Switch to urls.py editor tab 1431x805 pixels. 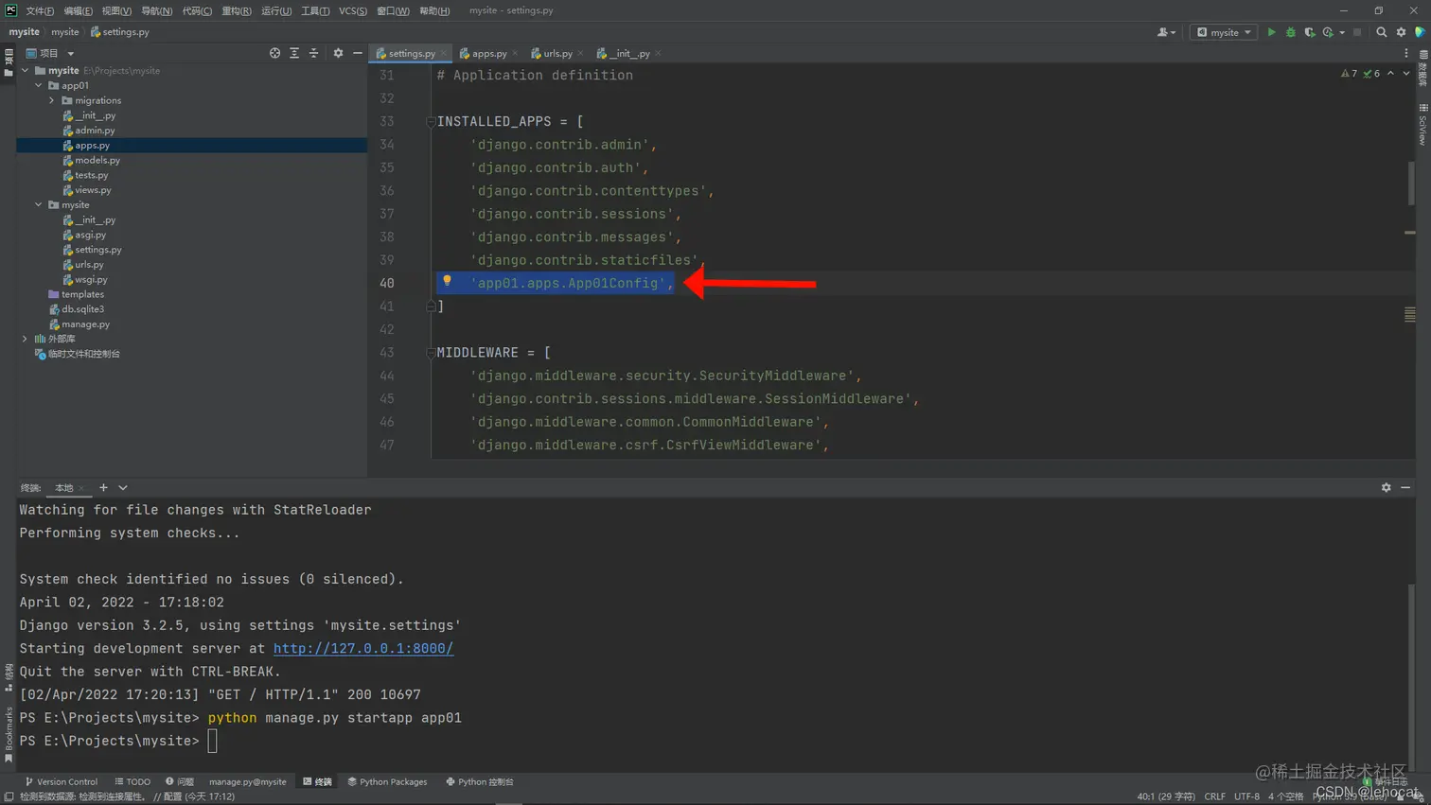click(557, 53)
